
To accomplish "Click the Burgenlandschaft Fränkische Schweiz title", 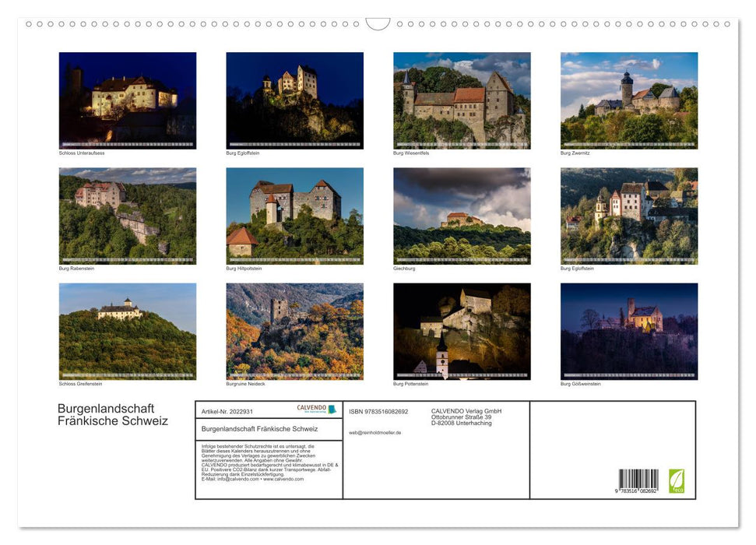I will pyautogui.click(x=113, y=415).
